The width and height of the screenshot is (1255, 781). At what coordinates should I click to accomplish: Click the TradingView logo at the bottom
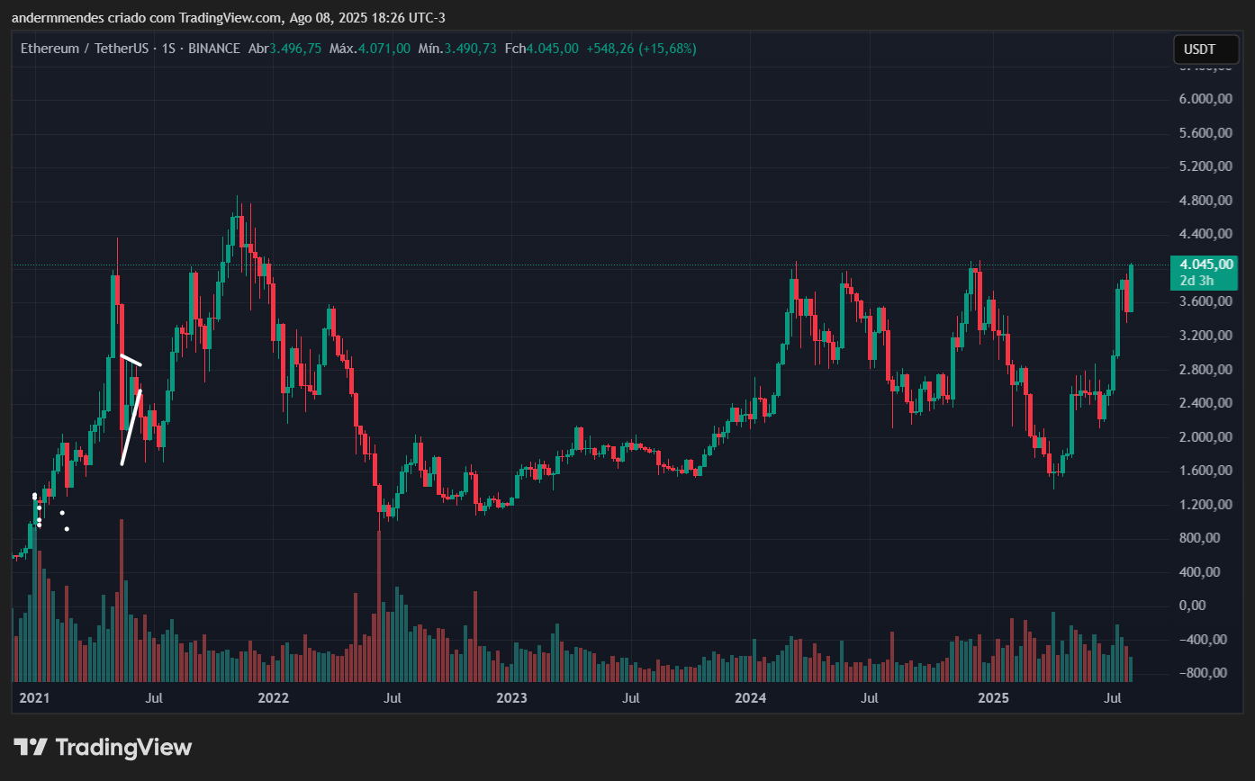pyautogui.click(x=103, y=747)
